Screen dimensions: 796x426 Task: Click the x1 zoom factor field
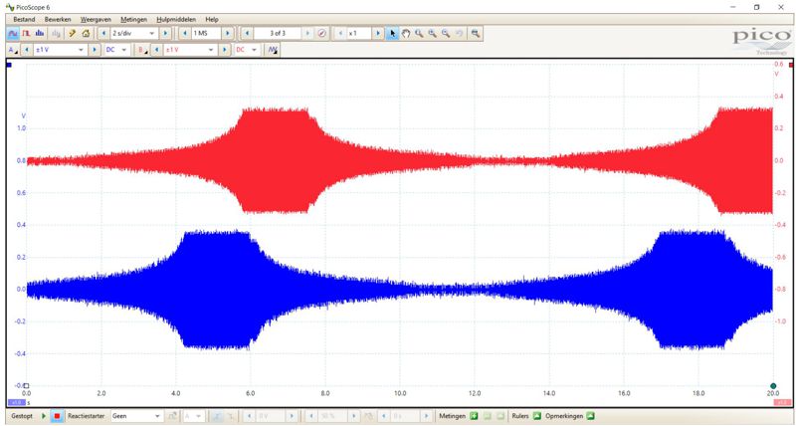click(358, 34)
